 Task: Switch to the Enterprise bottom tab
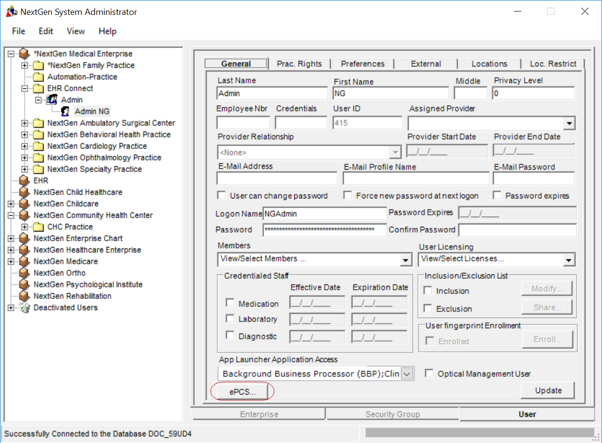[x=259, y=414]
